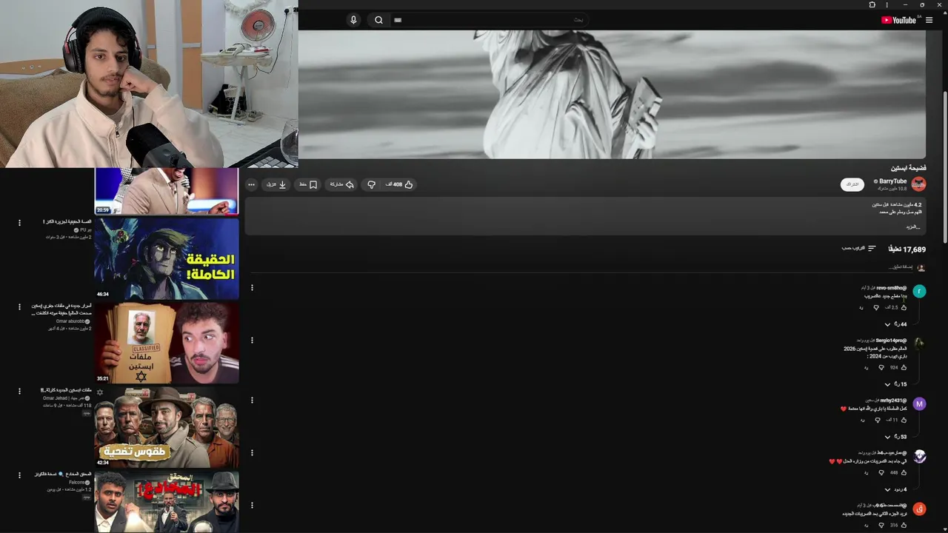Like the comment by mrhy2431
The height and width of the screenshot is (533, 948).
(x=904, y=420)
